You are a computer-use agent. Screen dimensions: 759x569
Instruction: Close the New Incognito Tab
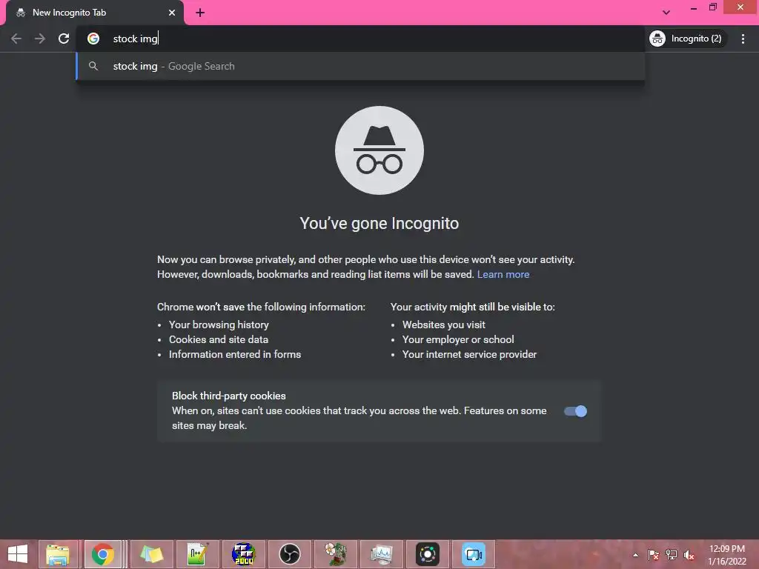click(172, 13)
